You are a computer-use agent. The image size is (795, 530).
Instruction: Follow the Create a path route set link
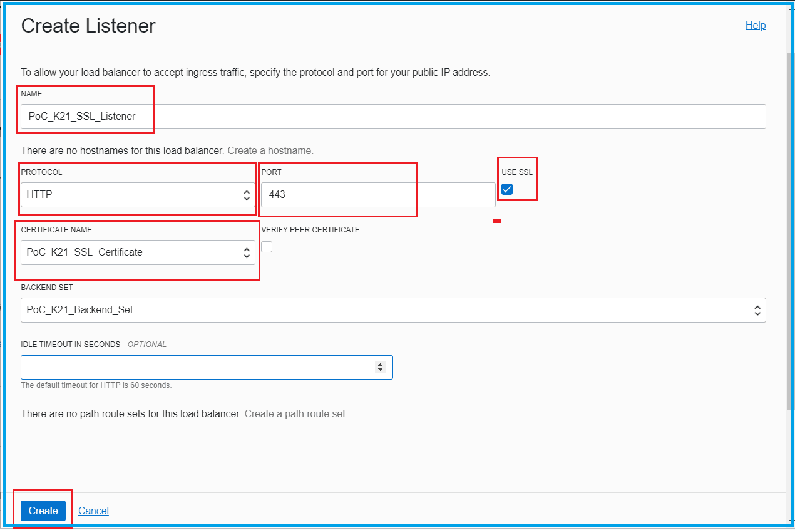tap(296, 414)
